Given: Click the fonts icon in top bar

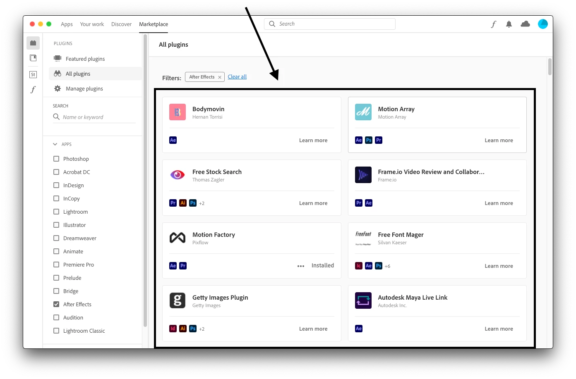Looking at the screenshot, I should tap(493, 24).
